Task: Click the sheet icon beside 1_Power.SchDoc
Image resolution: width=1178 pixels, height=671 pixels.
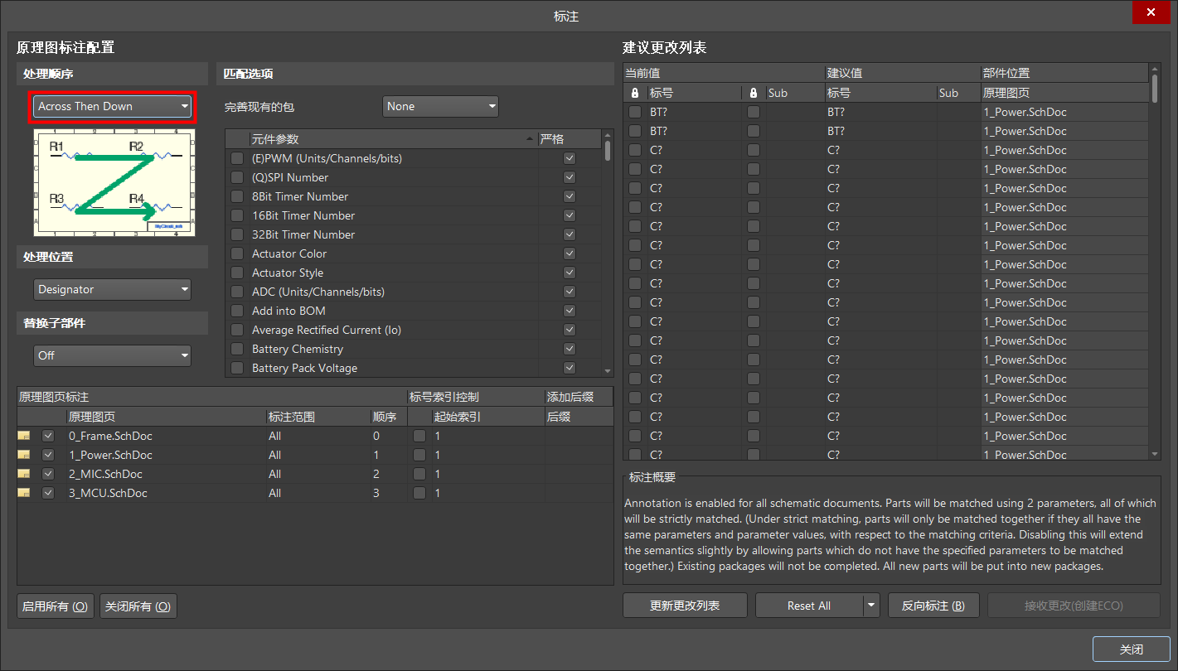Action: 24,455
